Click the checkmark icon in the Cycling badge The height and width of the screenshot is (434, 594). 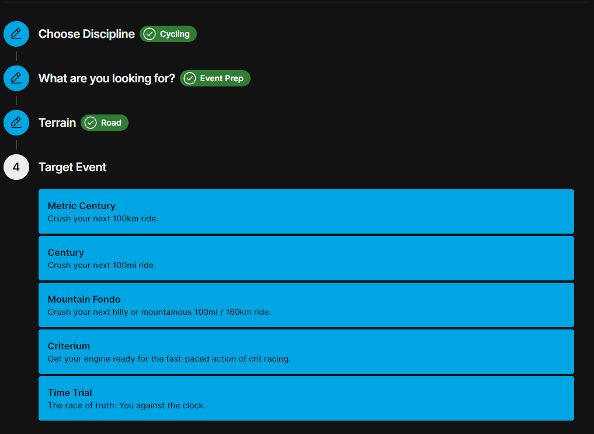tap(150, 34)
